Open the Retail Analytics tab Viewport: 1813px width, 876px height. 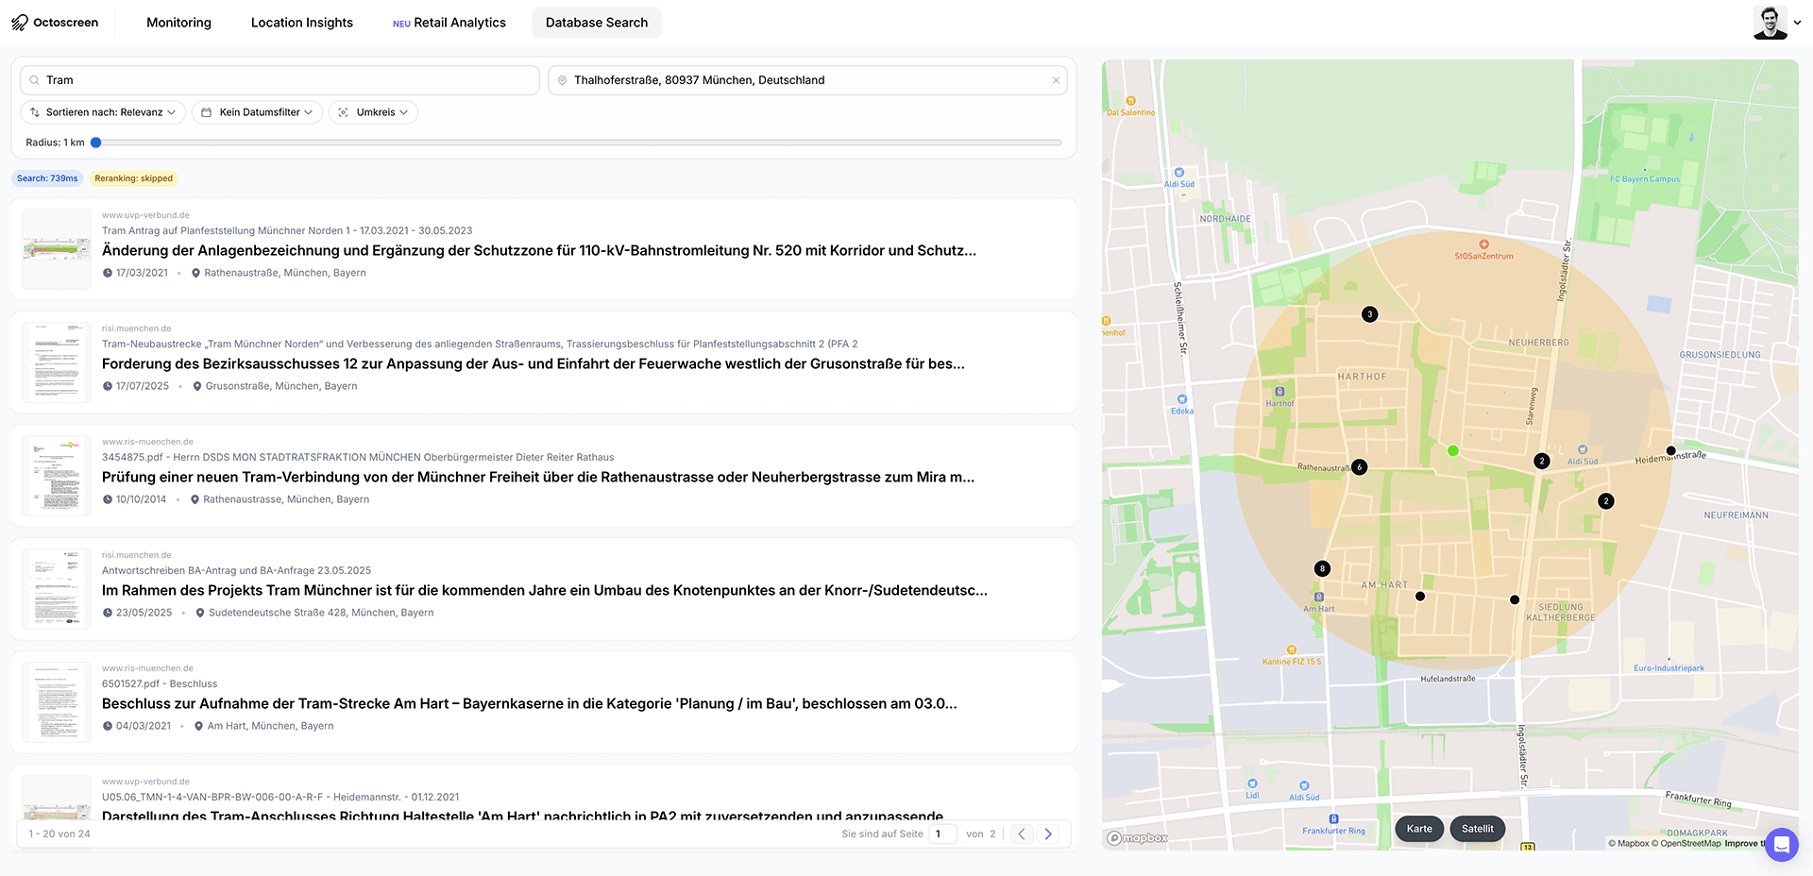tap(449, 23)
